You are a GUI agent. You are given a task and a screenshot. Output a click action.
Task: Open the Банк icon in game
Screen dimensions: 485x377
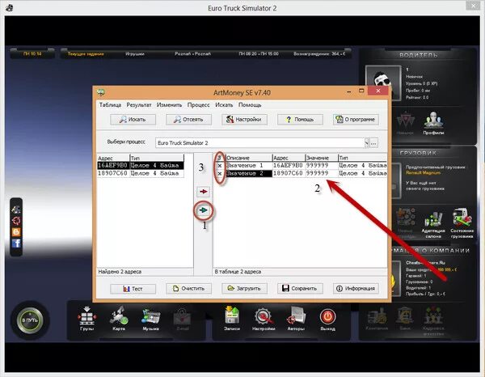pyautogui.click(x=405, y=319)
